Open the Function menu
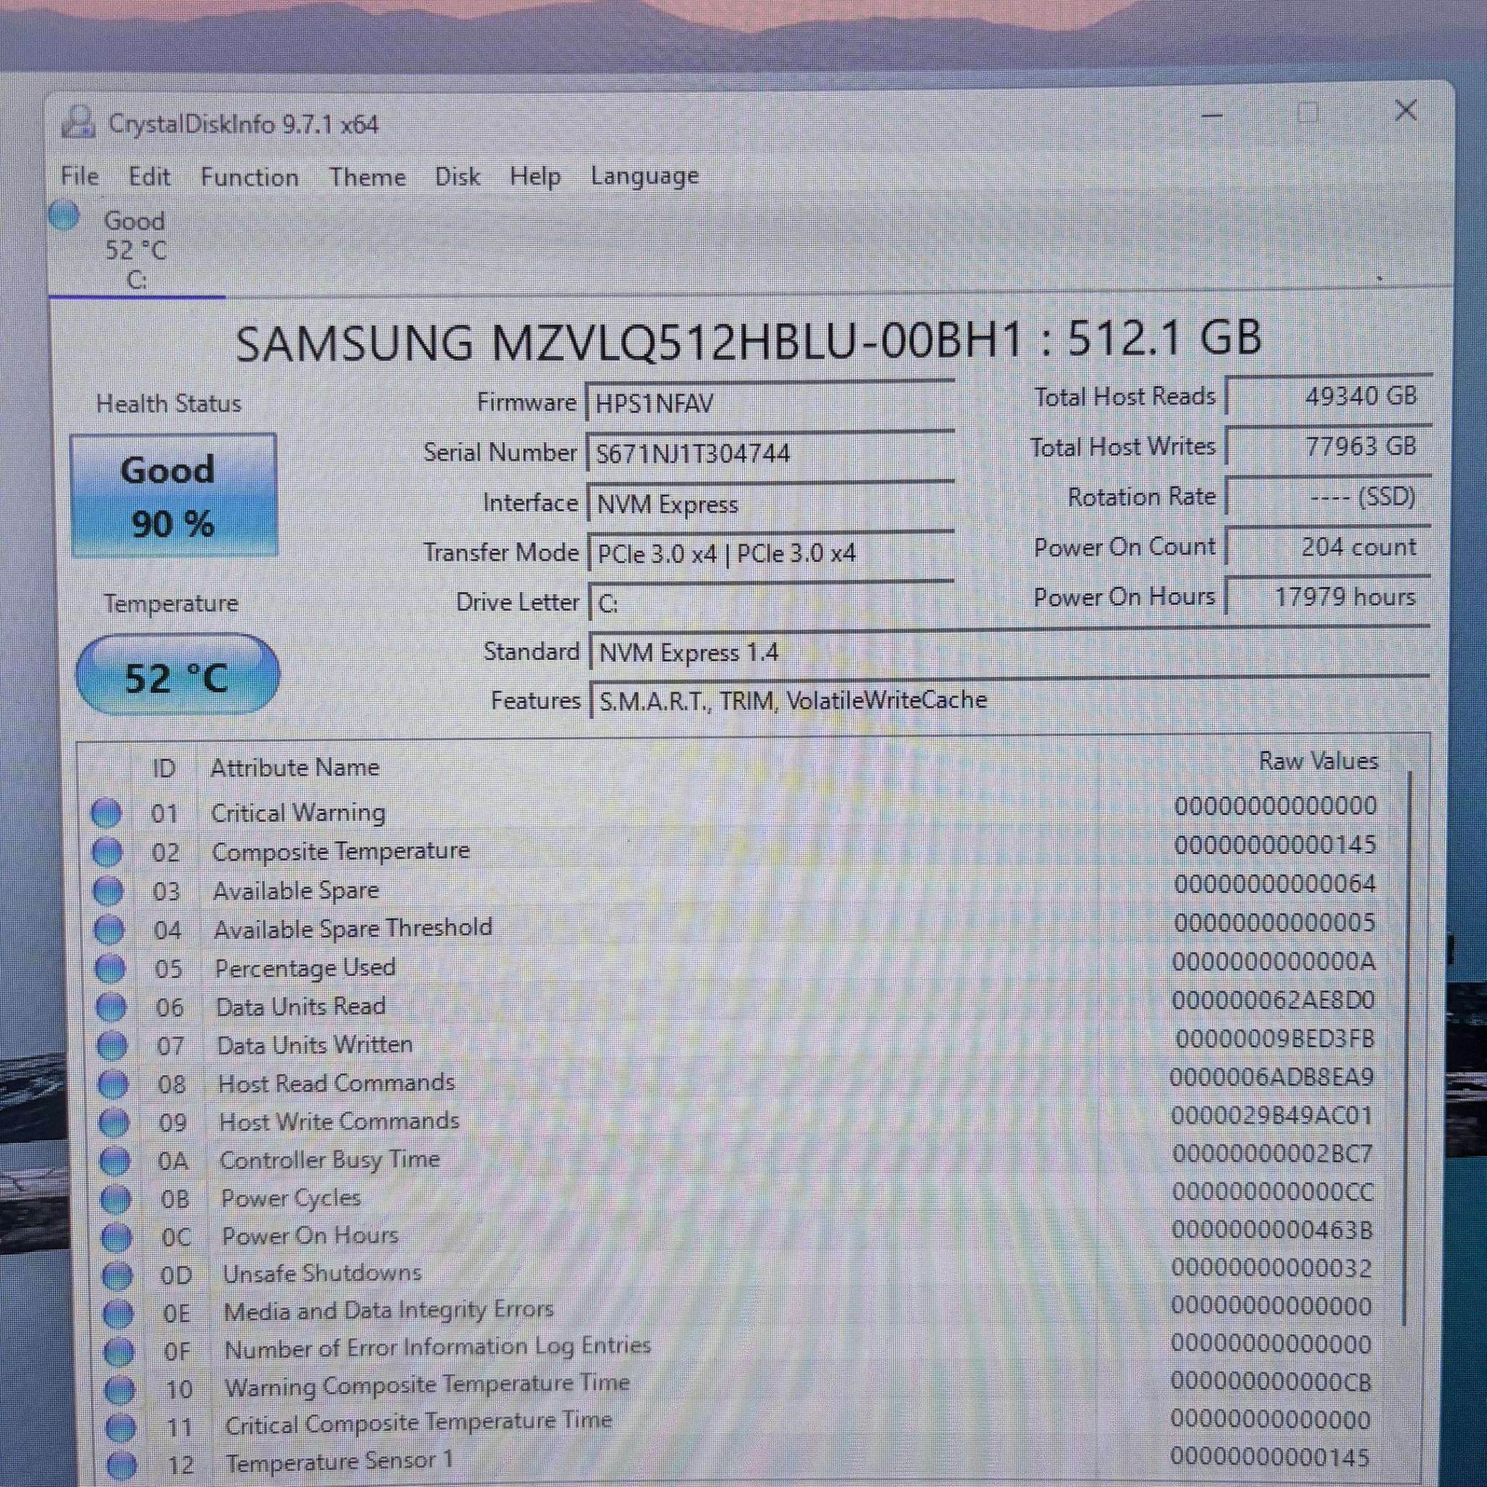The image size is (1487, 1487). coord(249,178)
